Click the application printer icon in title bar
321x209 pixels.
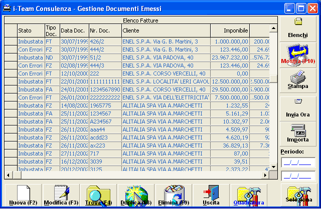point(7,8)
